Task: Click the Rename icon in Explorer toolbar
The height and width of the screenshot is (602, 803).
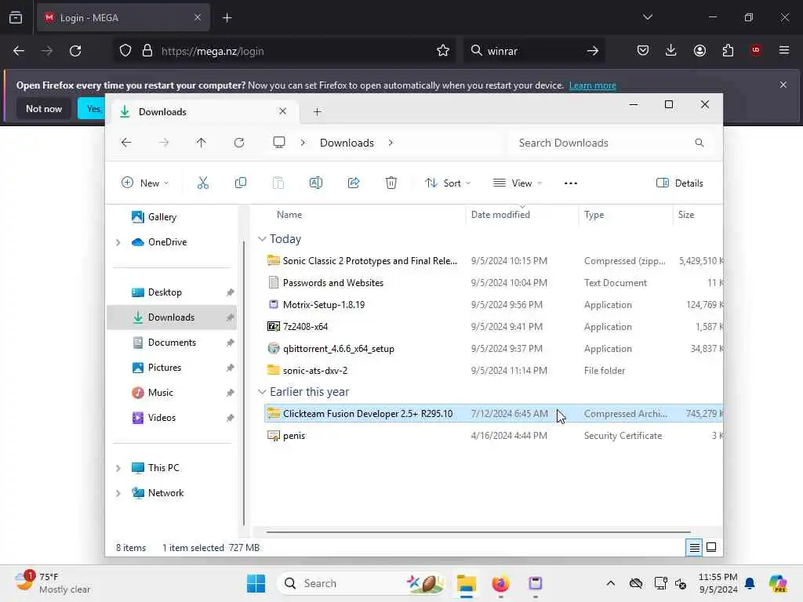Action: tap(315, 183)
